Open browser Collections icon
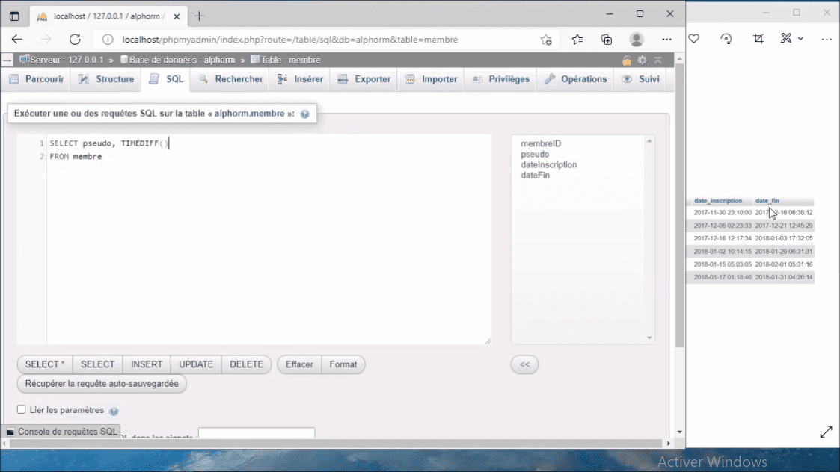The width and height of the screenshot is (840, 472). pos(607,39)
